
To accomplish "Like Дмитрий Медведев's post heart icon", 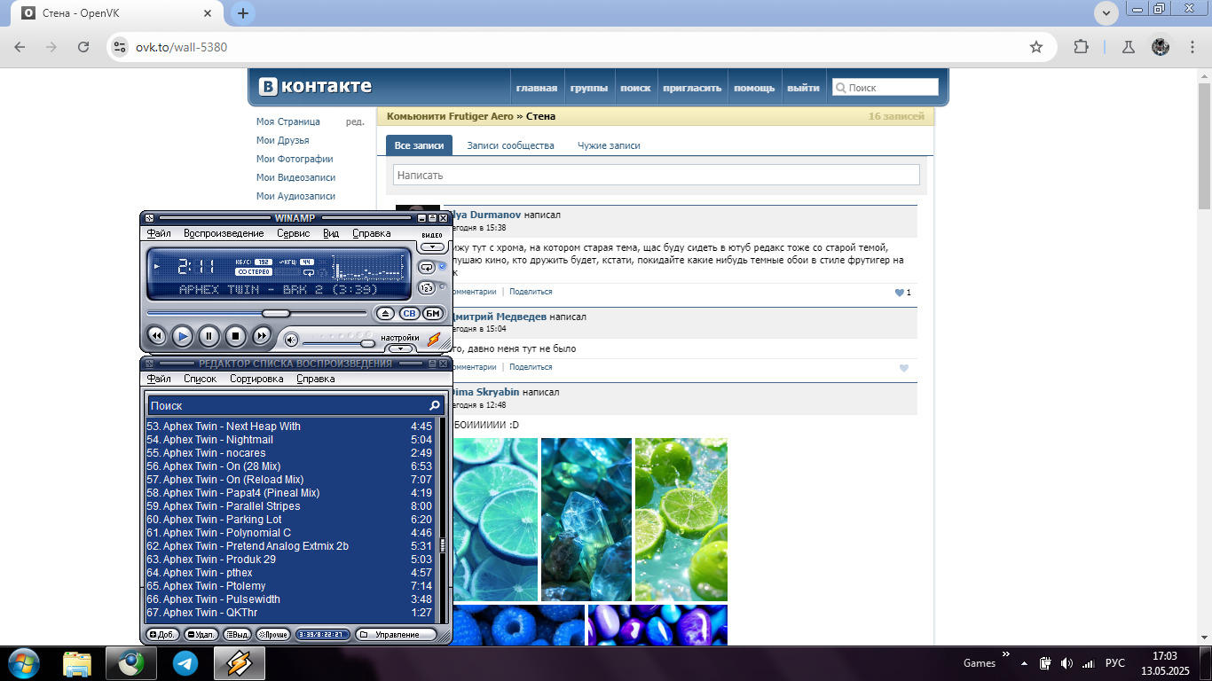I will 904,368.
